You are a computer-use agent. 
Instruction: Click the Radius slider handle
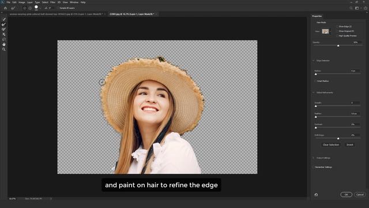(x=316, y=74)
